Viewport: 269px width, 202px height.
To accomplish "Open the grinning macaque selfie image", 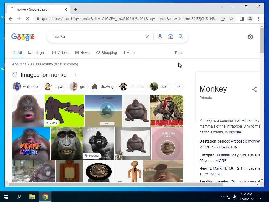I will click(67, 143).
